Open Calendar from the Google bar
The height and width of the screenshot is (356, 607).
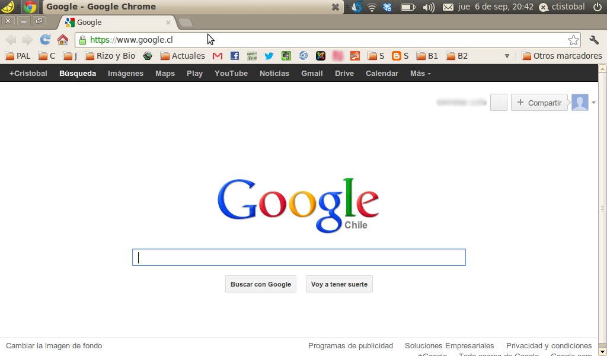tap(382, 73)
